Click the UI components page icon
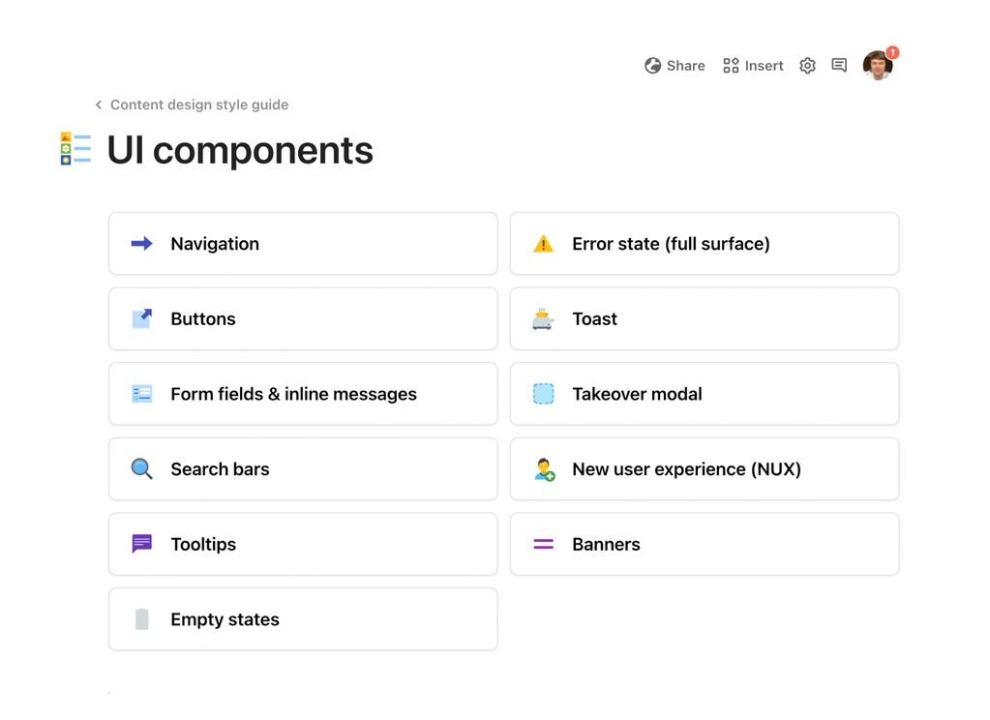This screenshot has width=990, height=720. point(75,149)
